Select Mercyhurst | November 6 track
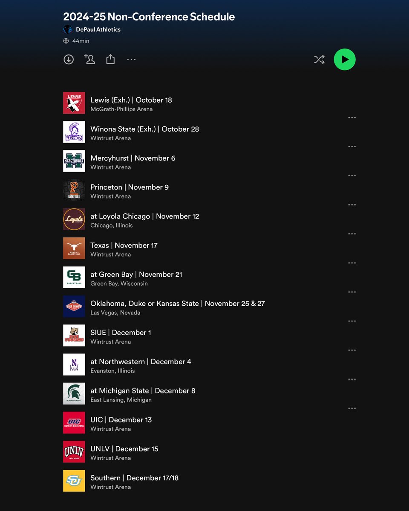This screenshot has height=511, width=409. pos(133,158)
